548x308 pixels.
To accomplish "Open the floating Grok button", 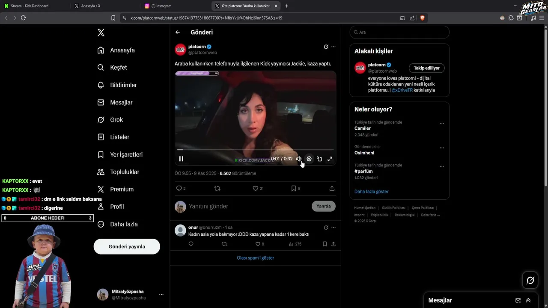I will [x=530, y=280].
